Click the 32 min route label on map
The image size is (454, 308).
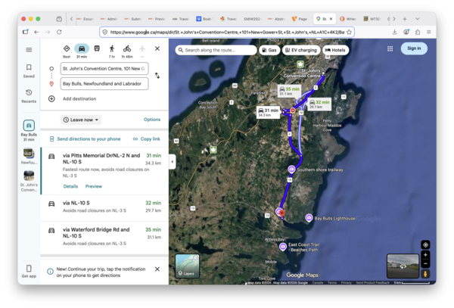(320, 104)
